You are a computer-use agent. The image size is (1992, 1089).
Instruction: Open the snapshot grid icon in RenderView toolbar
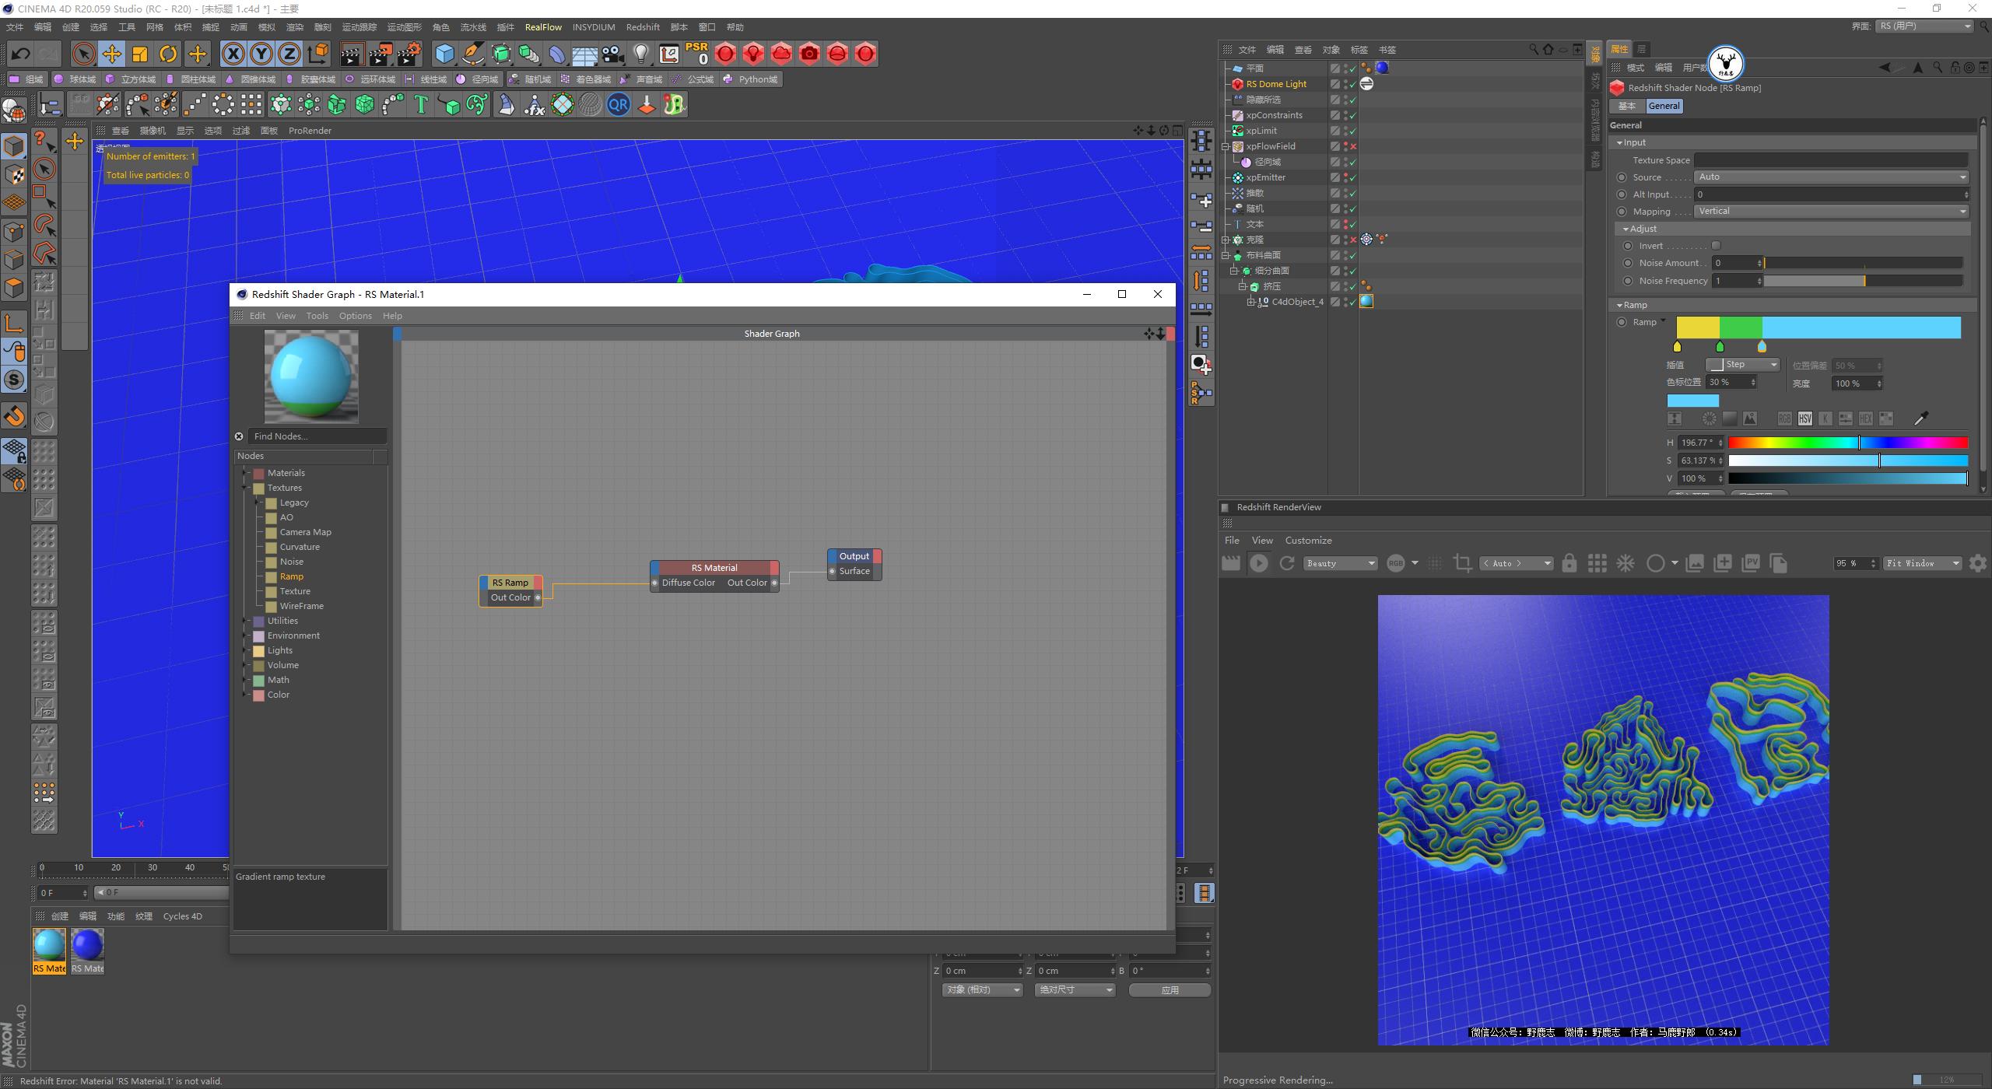1597,562
